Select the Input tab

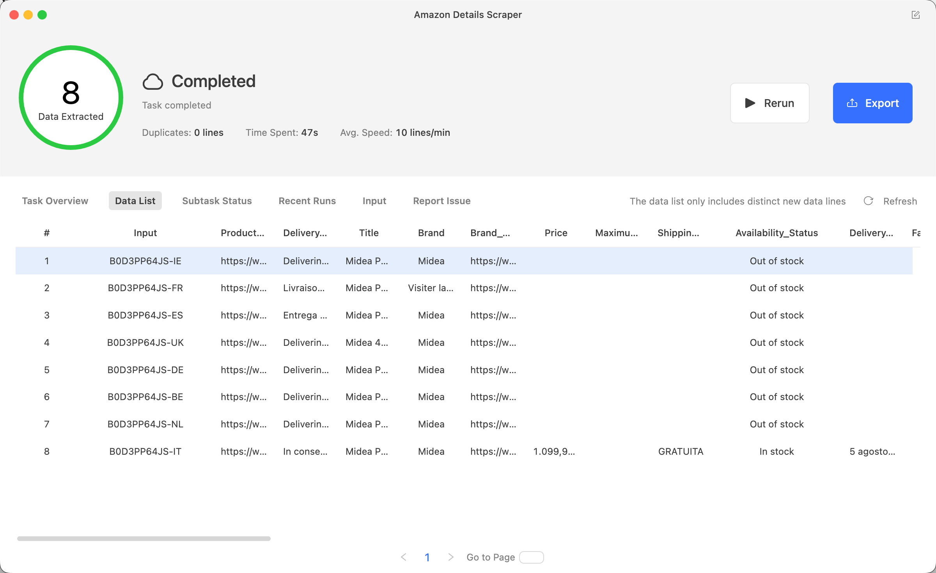click(x=374, y=201)
